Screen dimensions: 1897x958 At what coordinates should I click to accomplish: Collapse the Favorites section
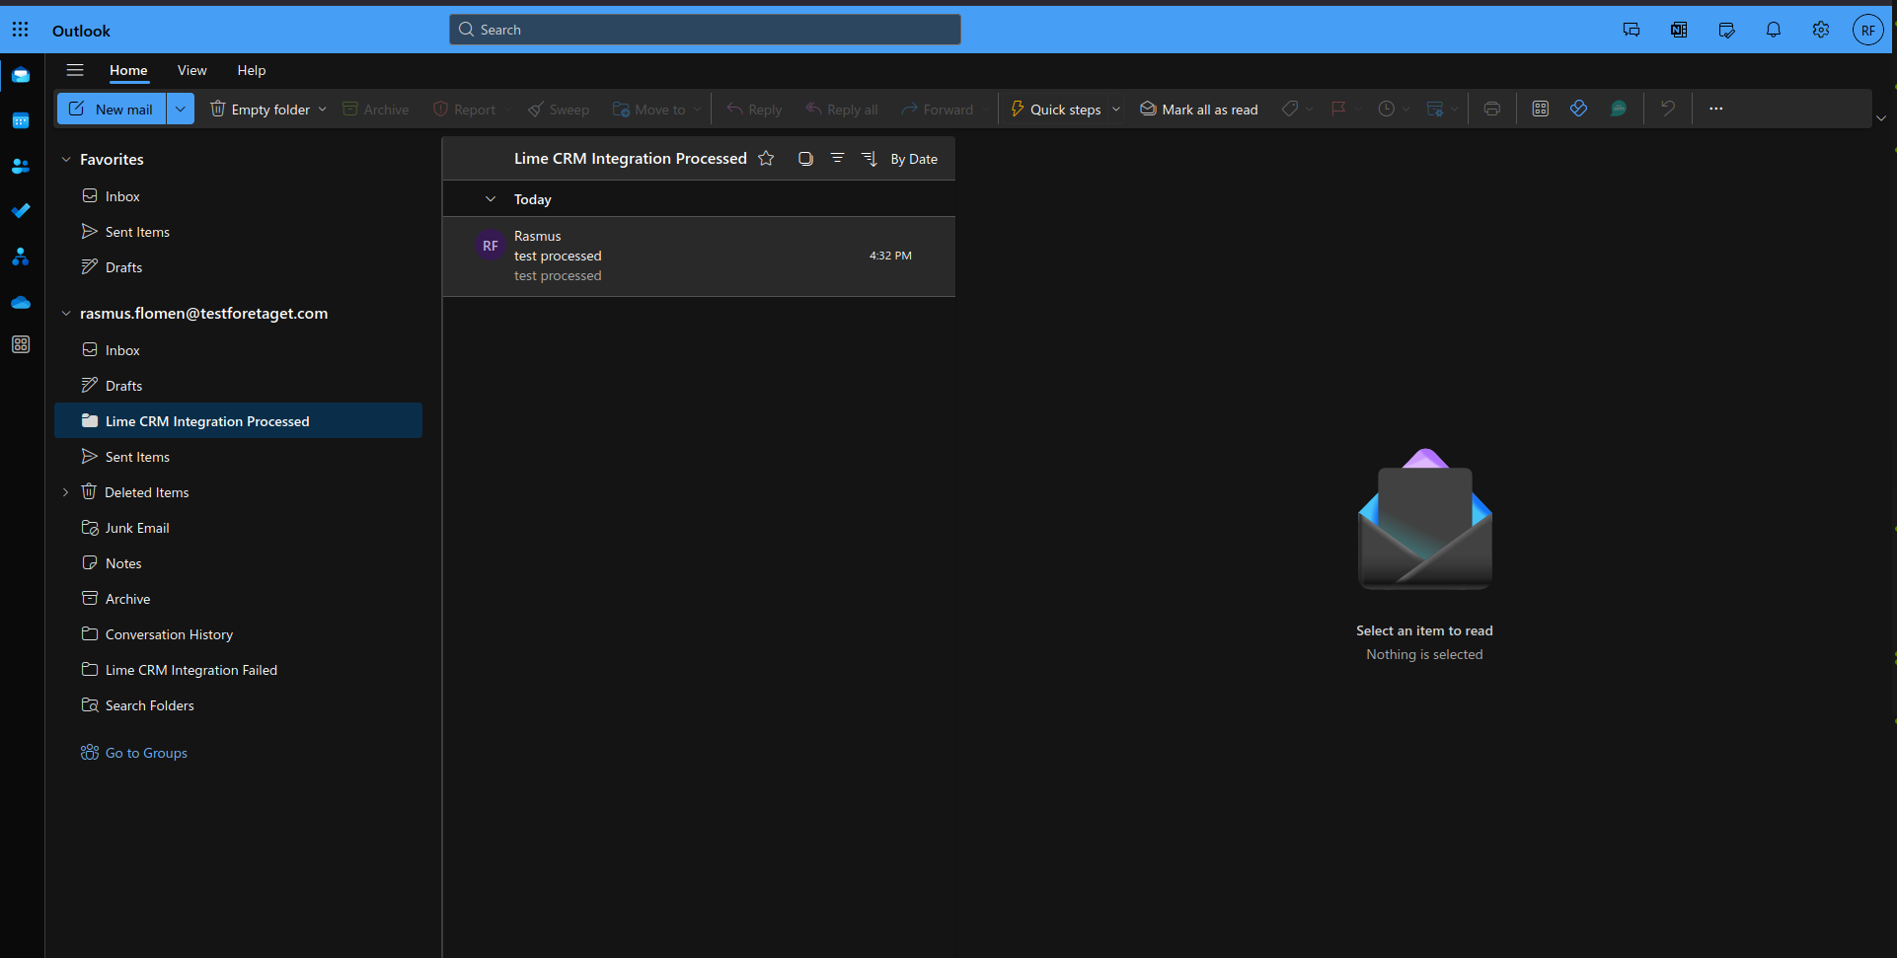tap(66, 159)
